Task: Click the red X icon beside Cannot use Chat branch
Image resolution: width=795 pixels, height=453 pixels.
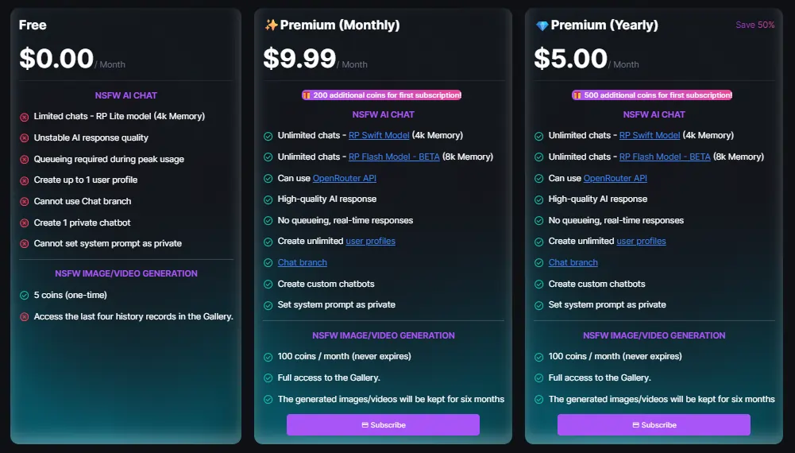Action: pos(25,202)
